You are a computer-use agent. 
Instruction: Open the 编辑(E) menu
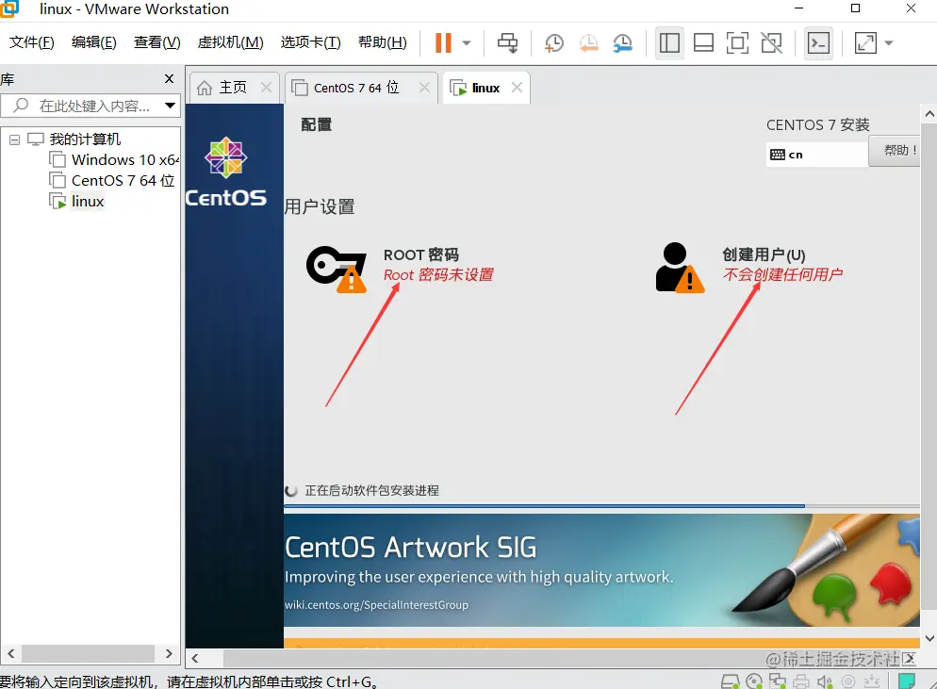(x=94, y=42)
